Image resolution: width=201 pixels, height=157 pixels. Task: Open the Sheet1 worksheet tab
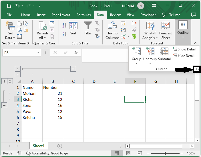[x=39, y=146]
